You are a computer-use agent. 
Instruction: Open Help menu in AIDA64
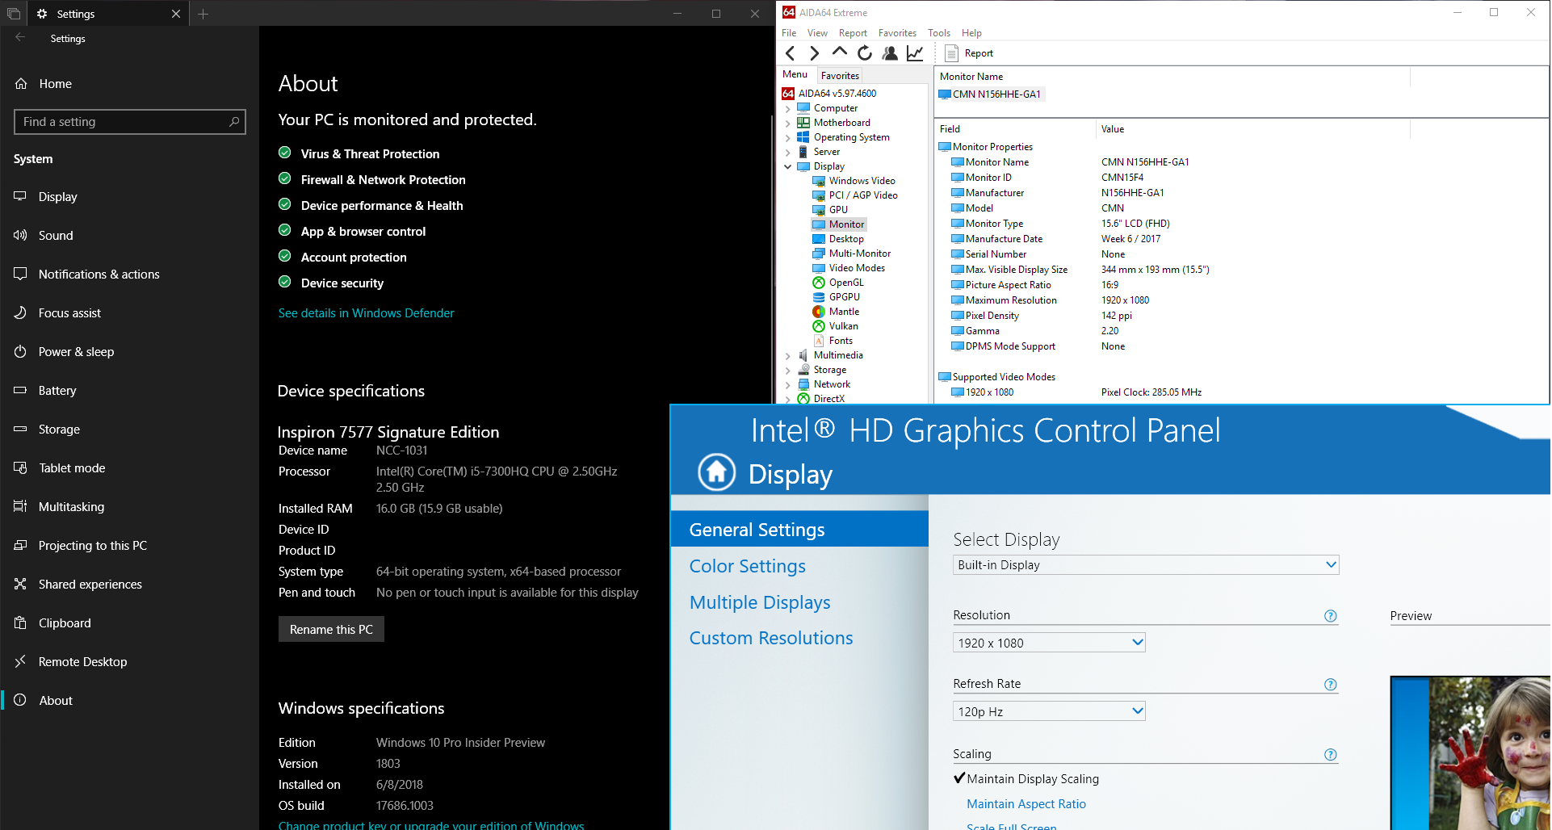[x=971, y=33]
